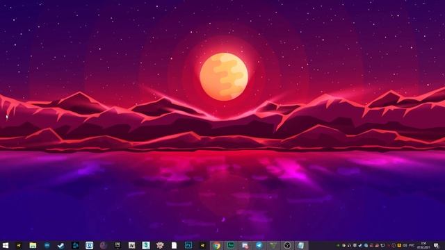Screen dimensions: 445x250
Task: Open the green NVIDIA tray icon
Action: (x=338, y=245)
